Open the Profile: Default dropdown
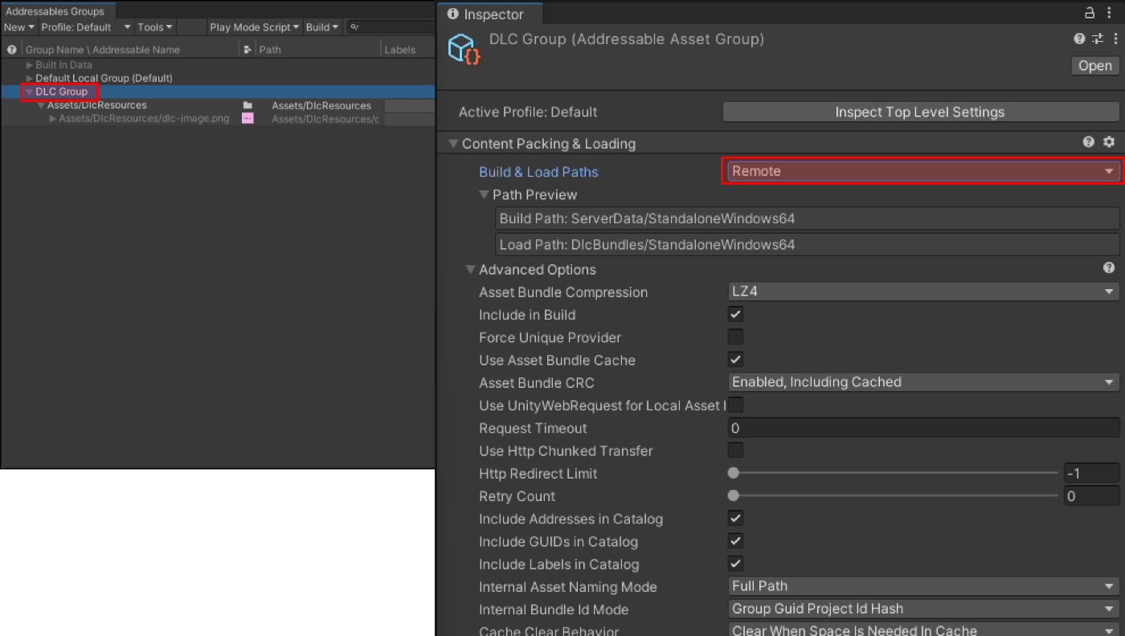The height and width of the screenshot is (636, 1125). pos(86,27)
